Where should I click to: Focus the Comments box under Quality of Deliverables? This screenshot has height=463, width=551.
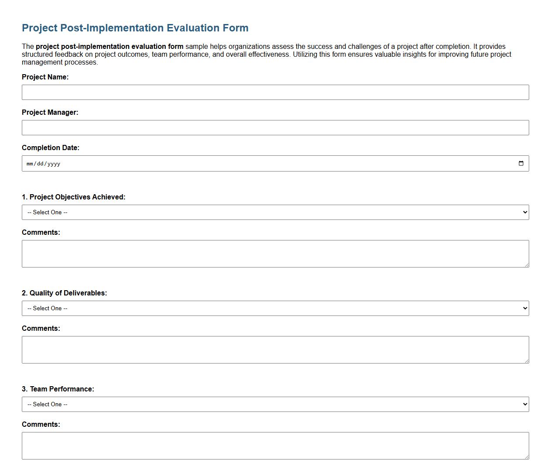pyautogui.click(x=275, y=349)
